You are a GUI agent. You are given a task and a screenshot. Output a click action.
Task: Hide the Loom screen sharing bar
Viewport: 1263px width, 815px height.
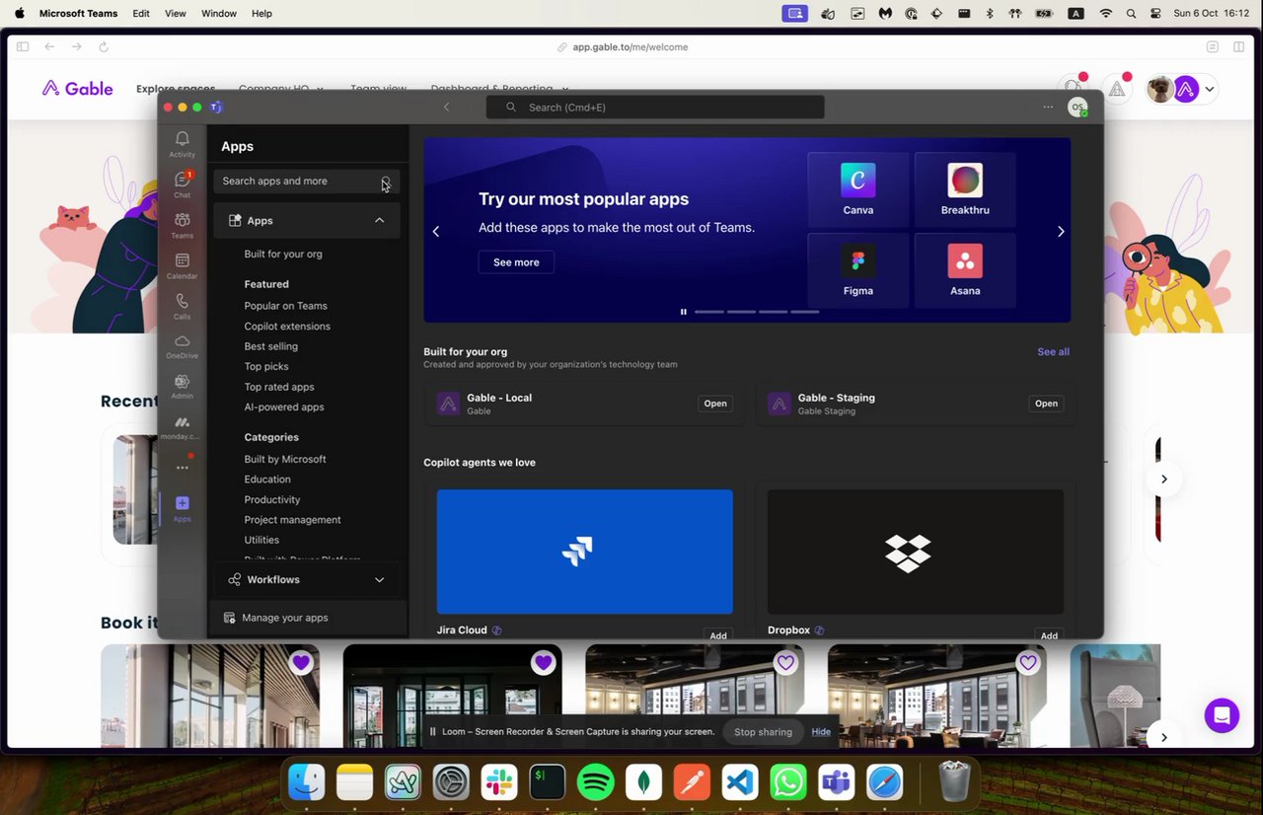click(x=821, y=732)
